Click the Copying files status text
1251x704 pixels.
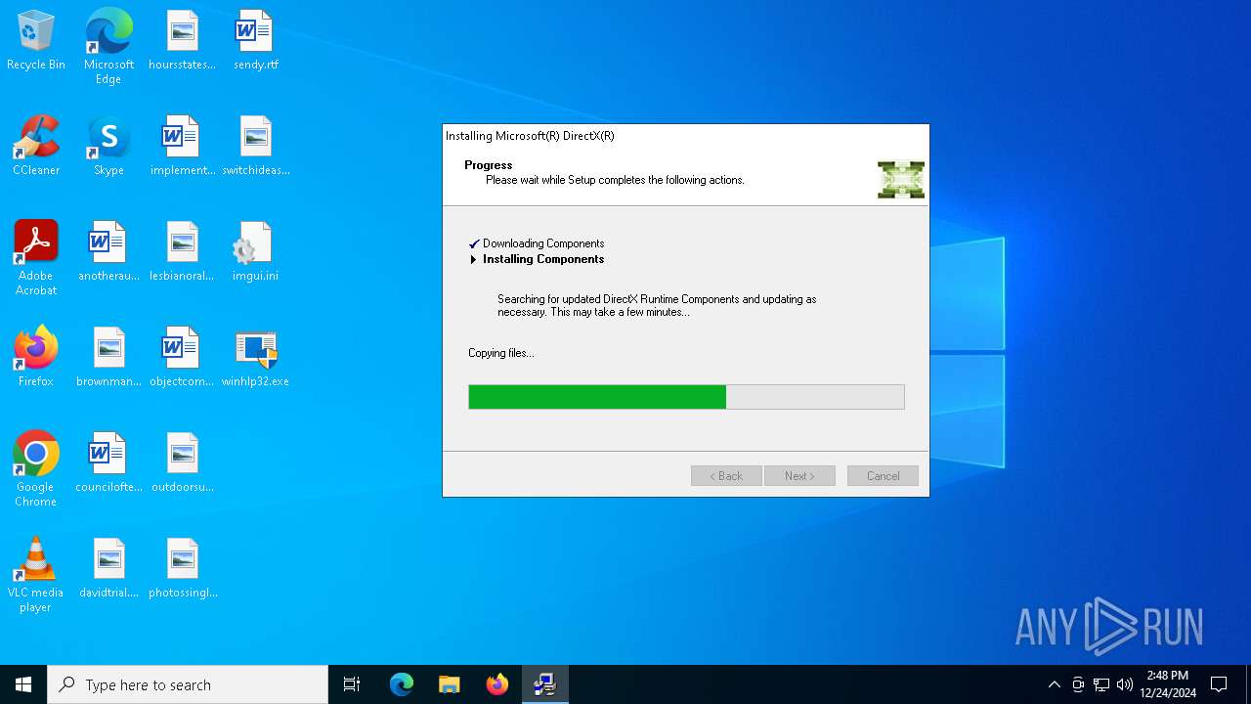point(501,353)
